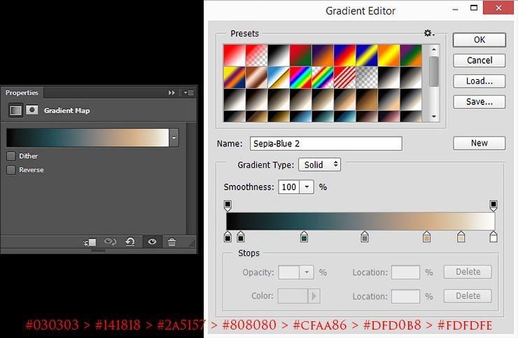The width and height of the screenshot is (518, 338).
Task: Enable the Reverse checkbox
Action: click(11, 170)
